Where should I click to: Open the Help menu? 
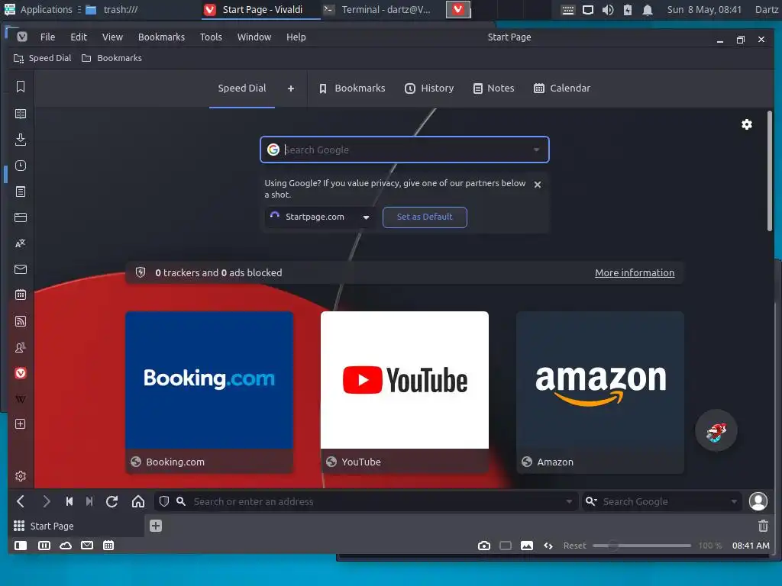(296, 37)
